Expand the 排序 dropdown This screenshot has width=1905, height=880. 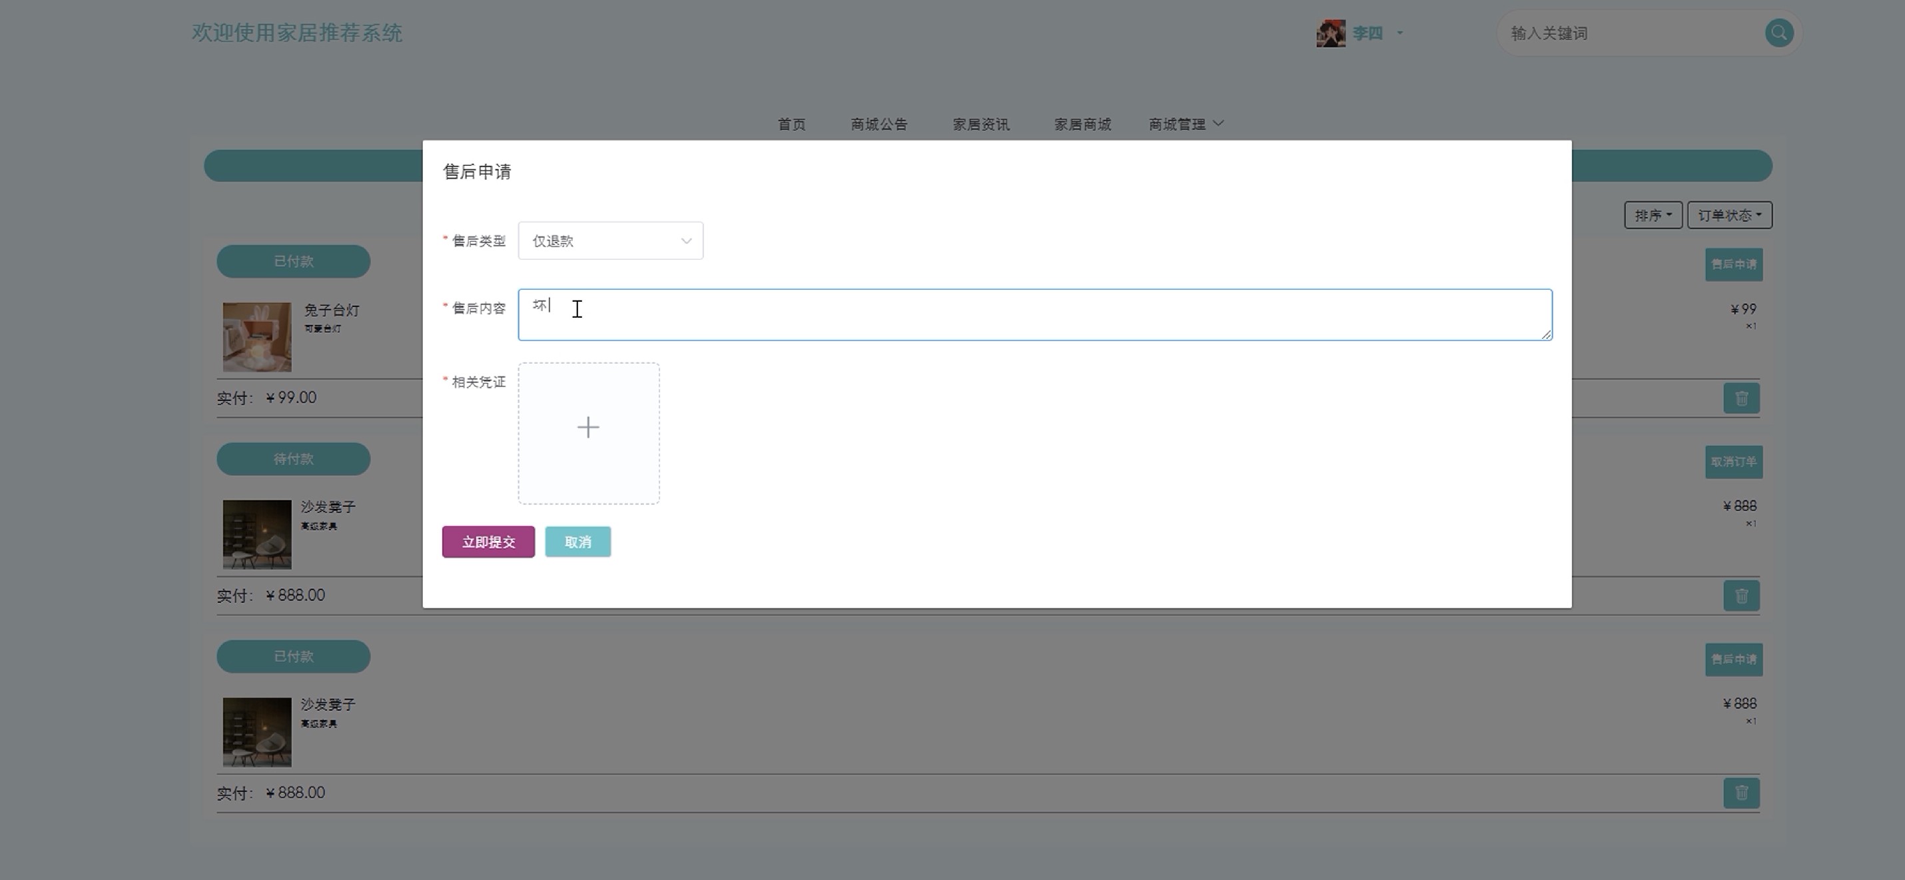pyautogui.click(x=1652, y=215)
